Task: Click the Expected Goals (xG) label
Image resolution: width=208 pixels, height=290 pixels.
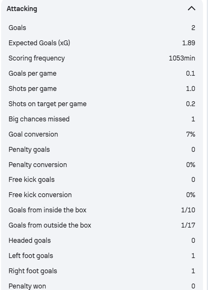Action: point(39,43)
